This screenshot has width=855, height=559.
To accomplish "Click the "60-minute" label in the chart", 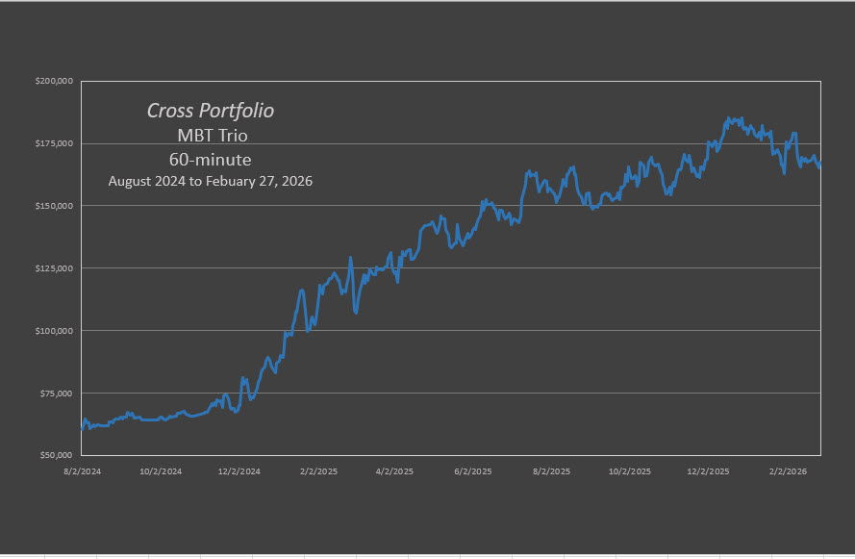I will [210, 159].
